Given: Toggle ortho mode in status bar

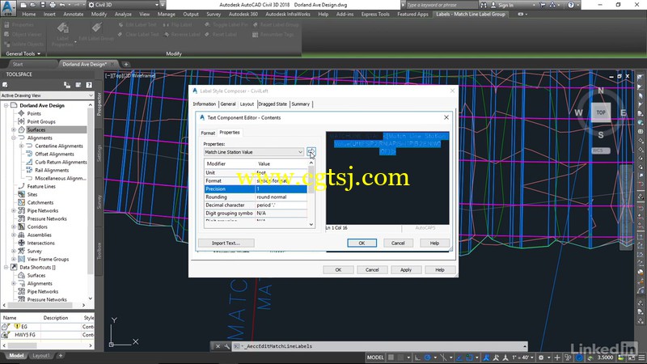Looking at the screenshot, I should pyautogui.click(x=417, y=358).
